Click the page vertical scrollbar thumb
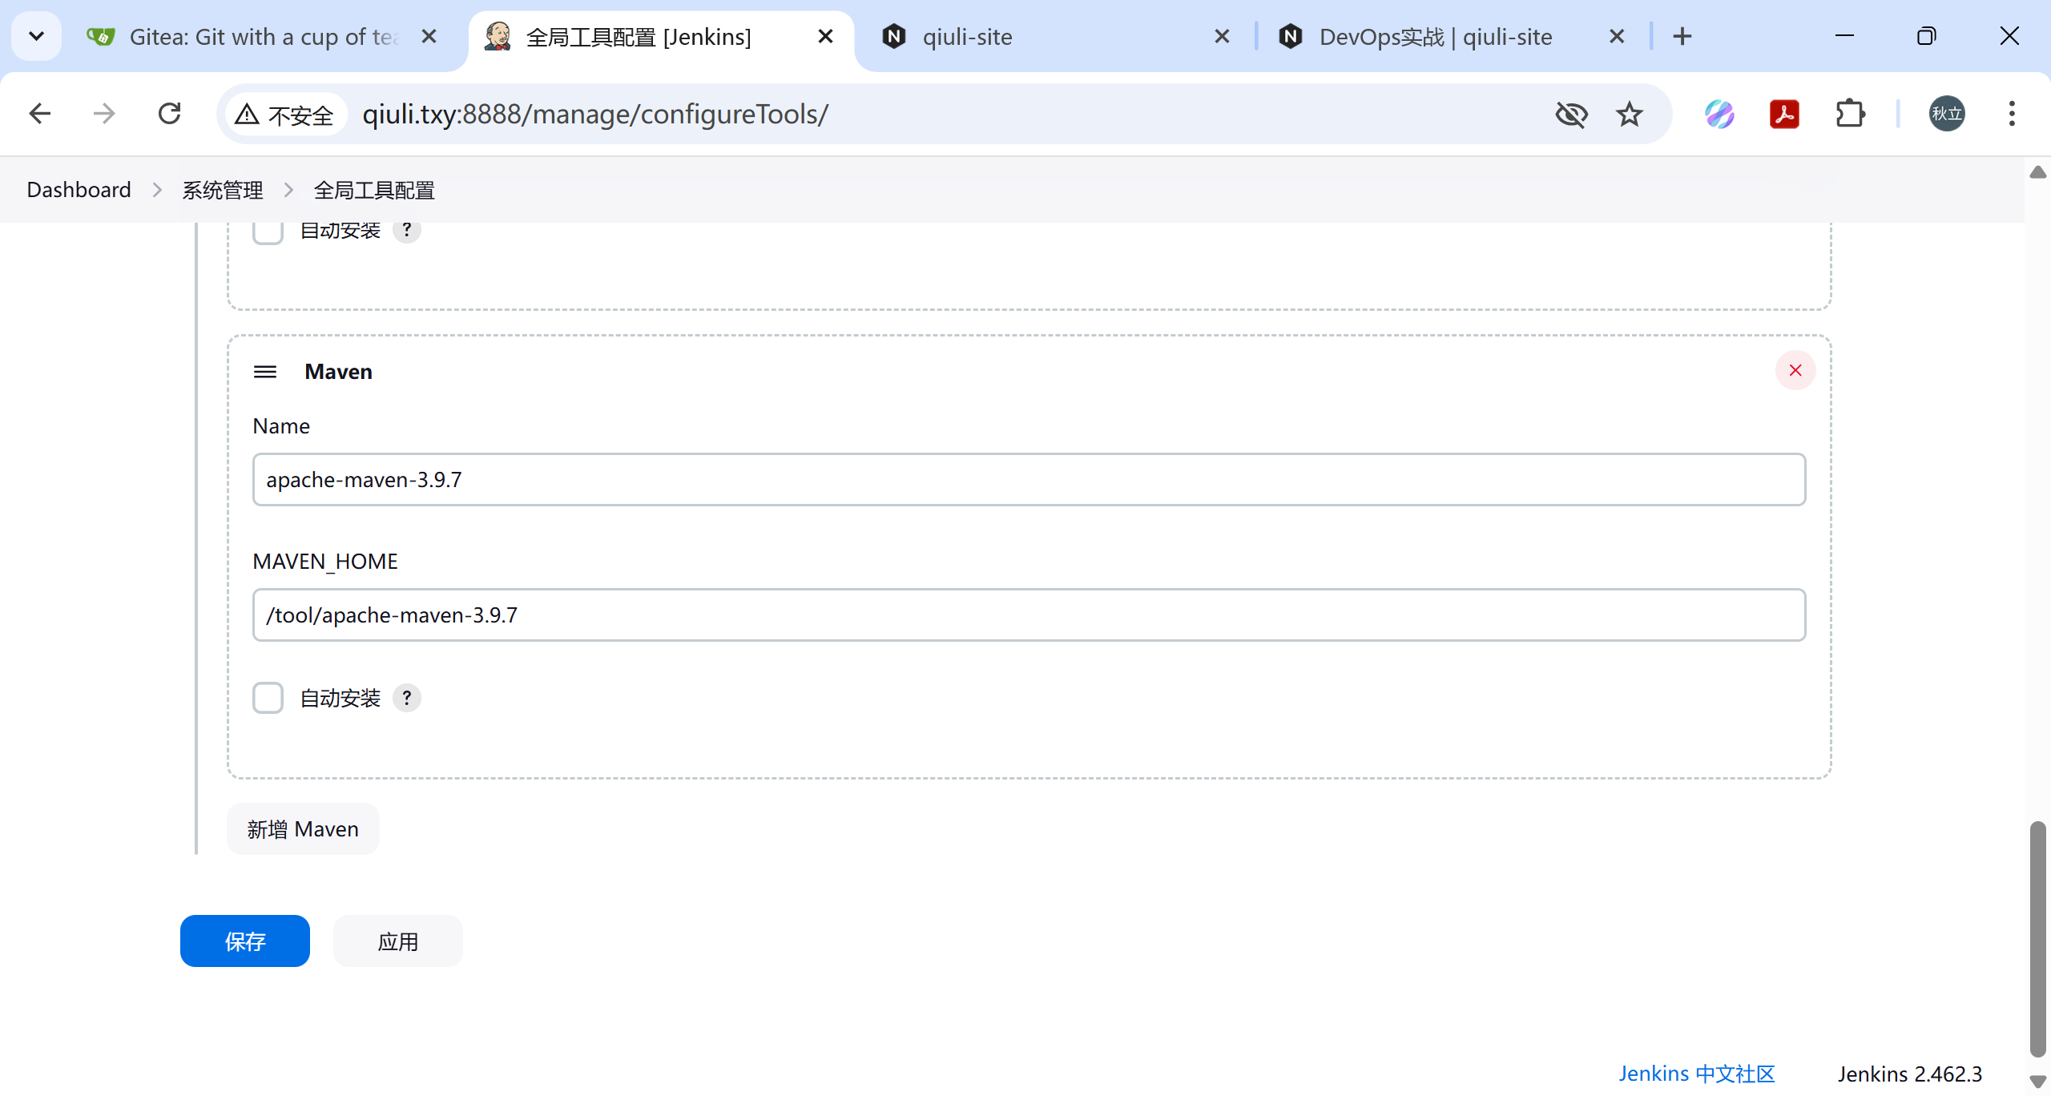Image resolution: width=2051 pixels, height=1096 pixels. pyautogui.click(x=2037, y=937)
